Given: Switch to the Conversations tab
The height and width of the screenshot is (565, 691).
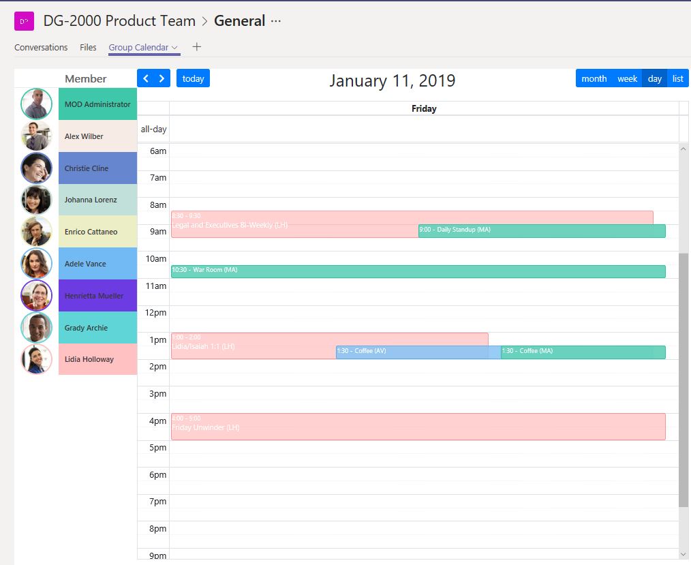Looking at the screenshot, I should pyautogui.click(x=41, y=47).
